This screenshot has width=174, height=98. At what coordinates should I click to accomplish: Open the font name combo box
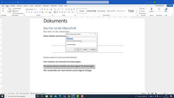coord(30,9)
